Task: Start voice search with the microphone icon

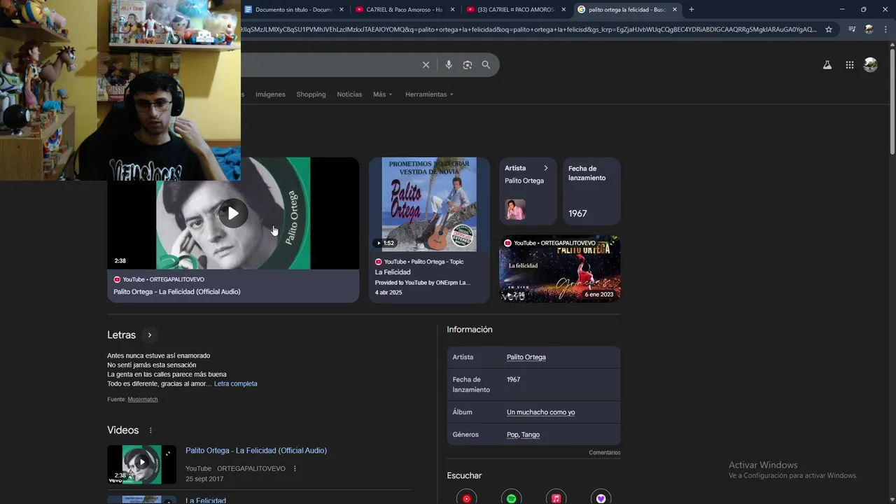Action: (x=449, y=65)
